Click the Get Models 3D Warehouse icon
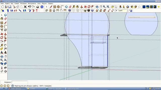The image size is (161, 90). [132, 7]
